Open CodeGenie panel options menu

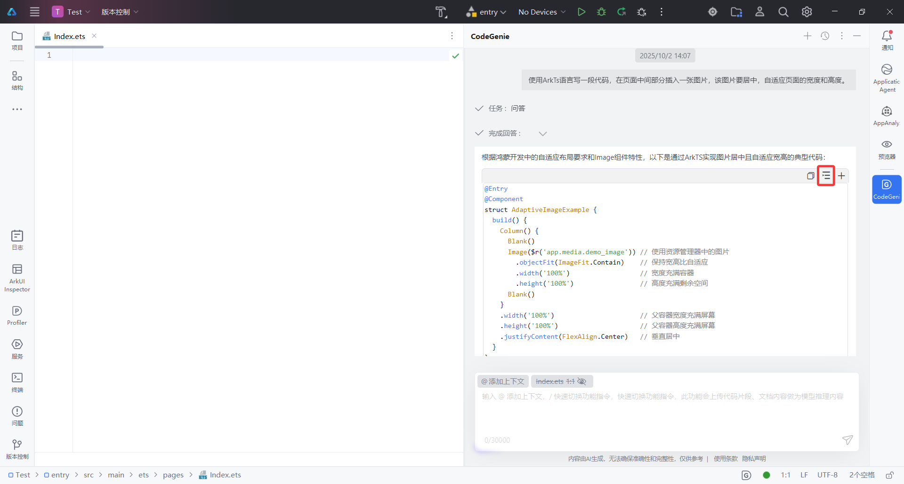point(842,36)
